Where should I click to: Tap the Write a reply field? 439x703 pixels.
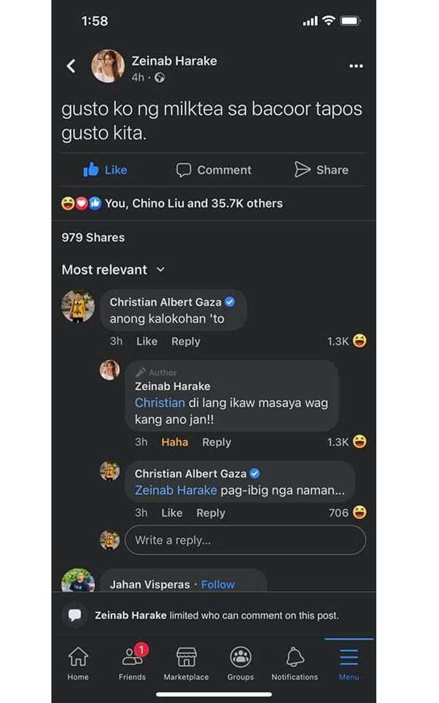(245, 540)
